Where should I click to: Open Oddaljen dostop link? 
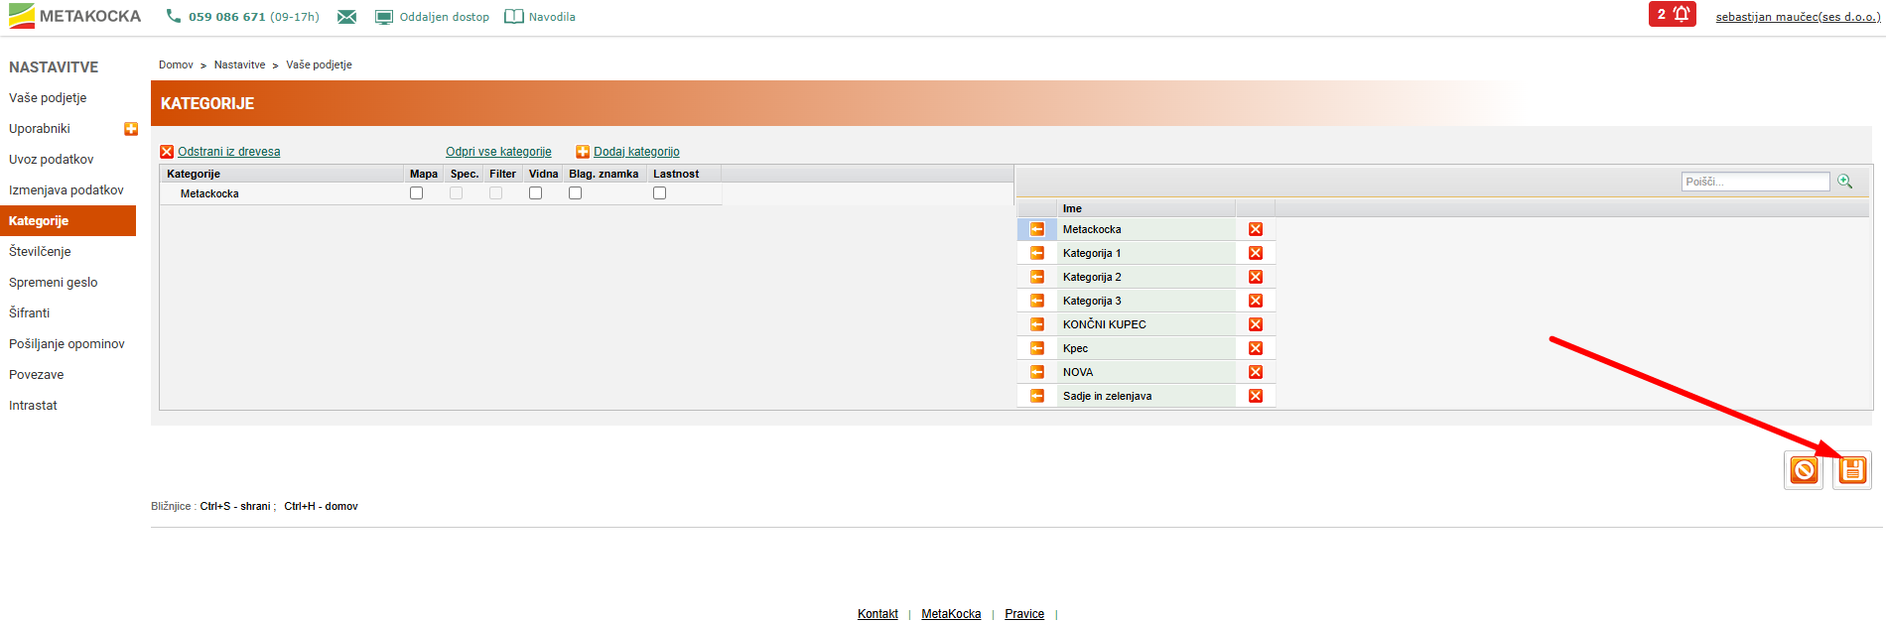(x=433, y=17)
